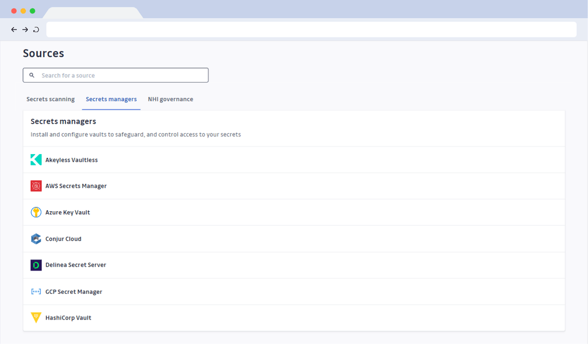The height and width of the screenshot is (344, 588).
Task: Click the HashiCorp Vault logo icon
Action: tap(35, 317)
